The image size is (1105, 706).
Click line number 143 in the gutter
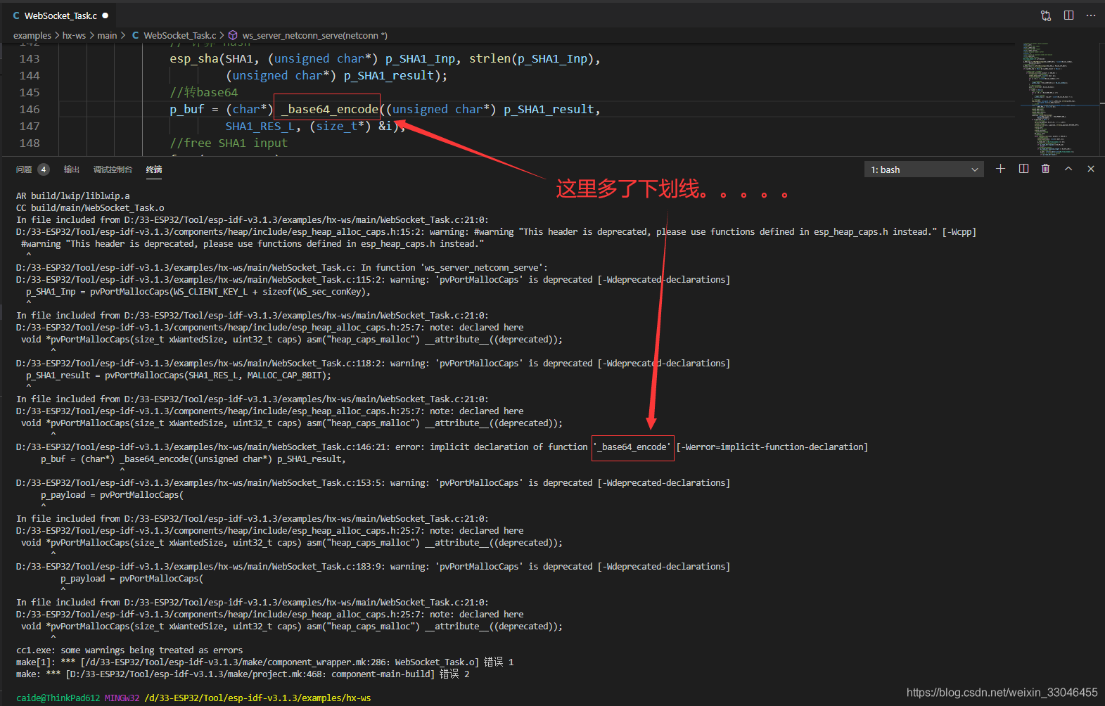[30, 59]
